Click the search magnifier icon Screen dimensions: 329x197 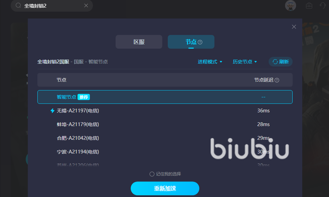[x=18, y=5]
